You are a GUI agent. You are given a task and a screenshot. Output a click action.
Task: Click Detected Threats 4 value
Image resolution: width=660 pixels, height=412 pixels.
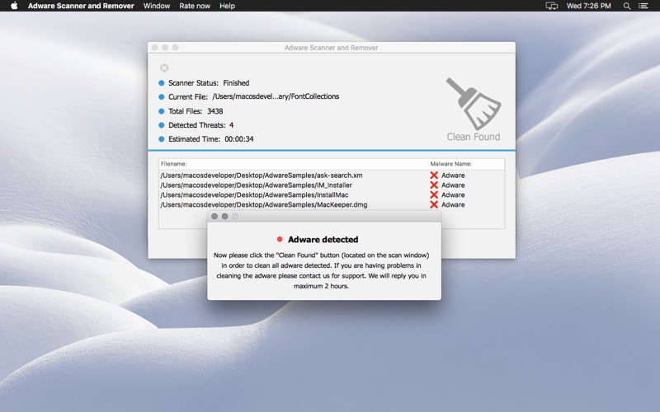tap(232, 125)
